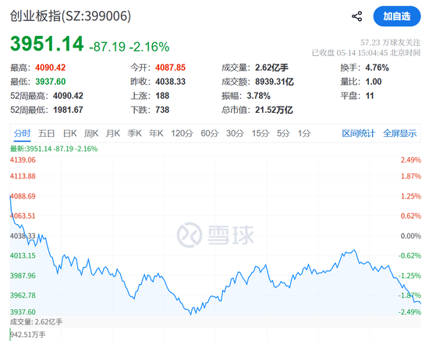The image size is (429, 341).
Task: Click the 成交额 value 8939.31亿
Action: [274, 82]
